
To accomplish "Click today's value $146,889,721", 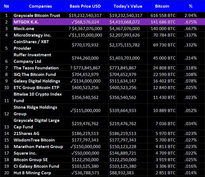I will pyautogui.click(x=123, y=153).
